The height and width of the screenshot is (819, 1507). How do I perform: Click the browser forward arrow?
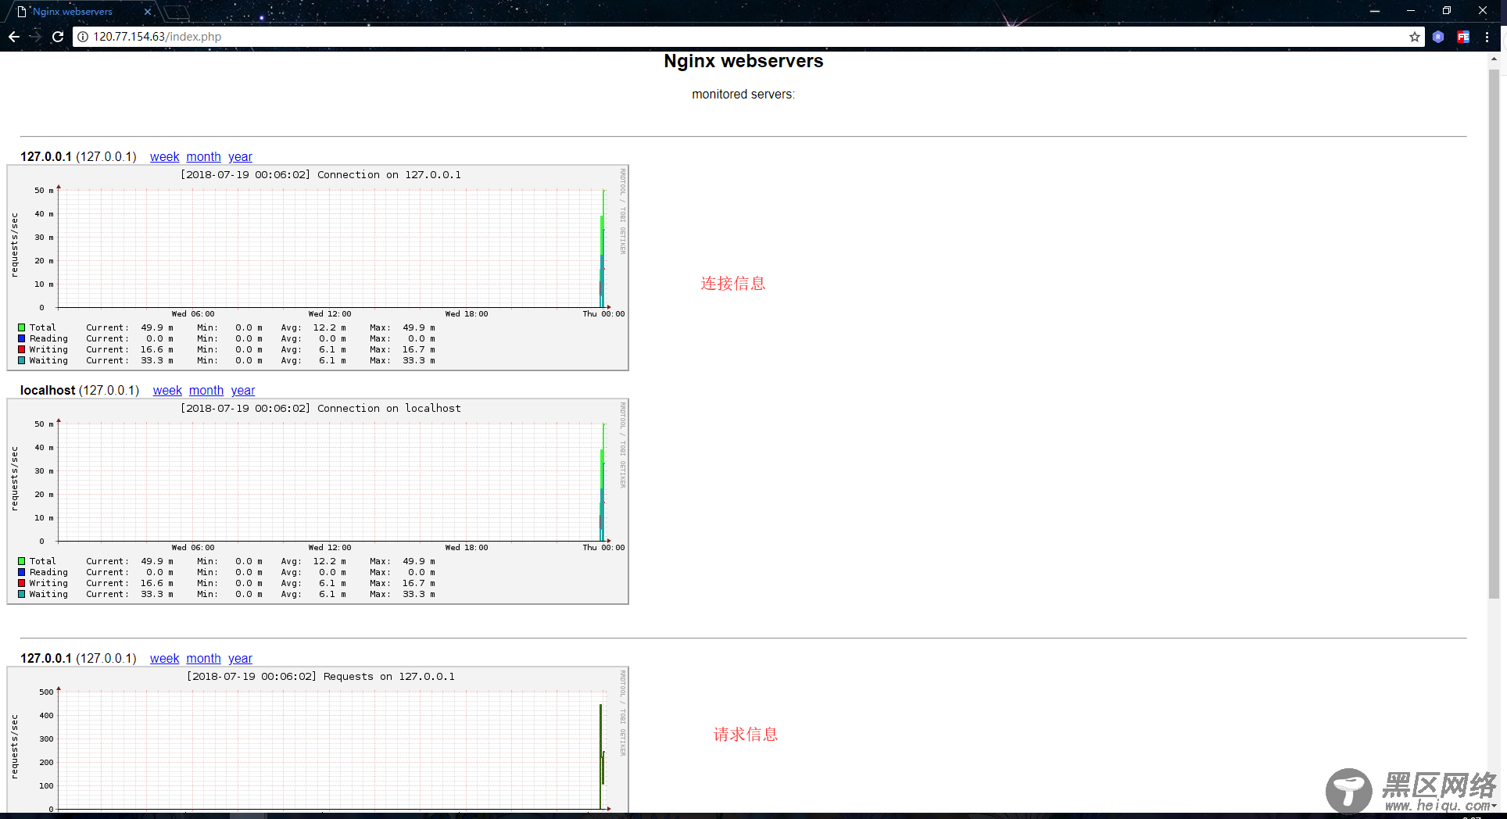(36, 37)
